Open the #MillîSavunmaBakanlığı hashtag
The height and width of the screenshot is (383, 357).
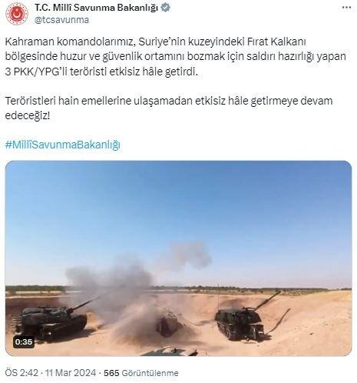point(63,145)
